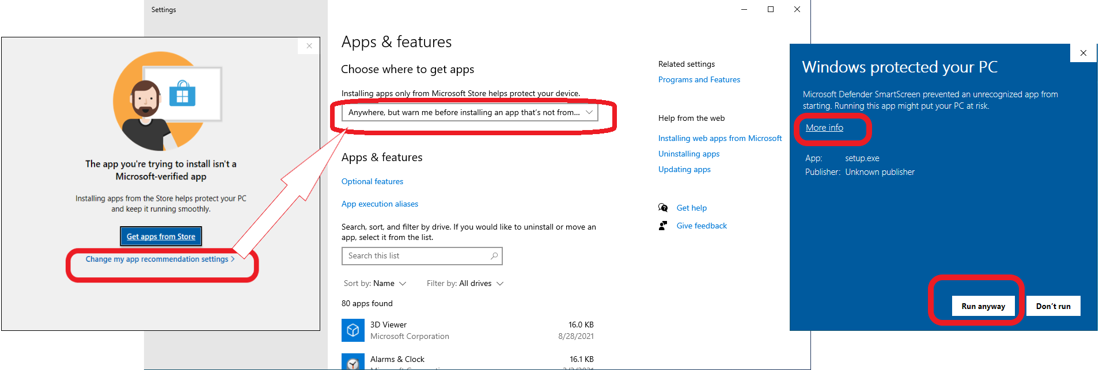Open the app install source dropdown
Image resolution: width=1099 pixels, height=370 pixels.
pos(470,112)
